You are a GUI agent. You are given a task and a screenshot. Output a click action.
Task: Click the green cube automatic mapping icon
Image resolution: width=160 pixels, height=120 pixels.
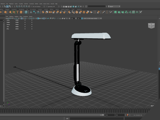point(126,12)
